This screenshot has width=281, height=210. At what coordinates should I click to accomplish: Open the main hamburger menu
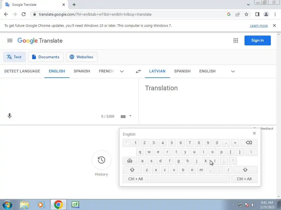click(10, 40)
